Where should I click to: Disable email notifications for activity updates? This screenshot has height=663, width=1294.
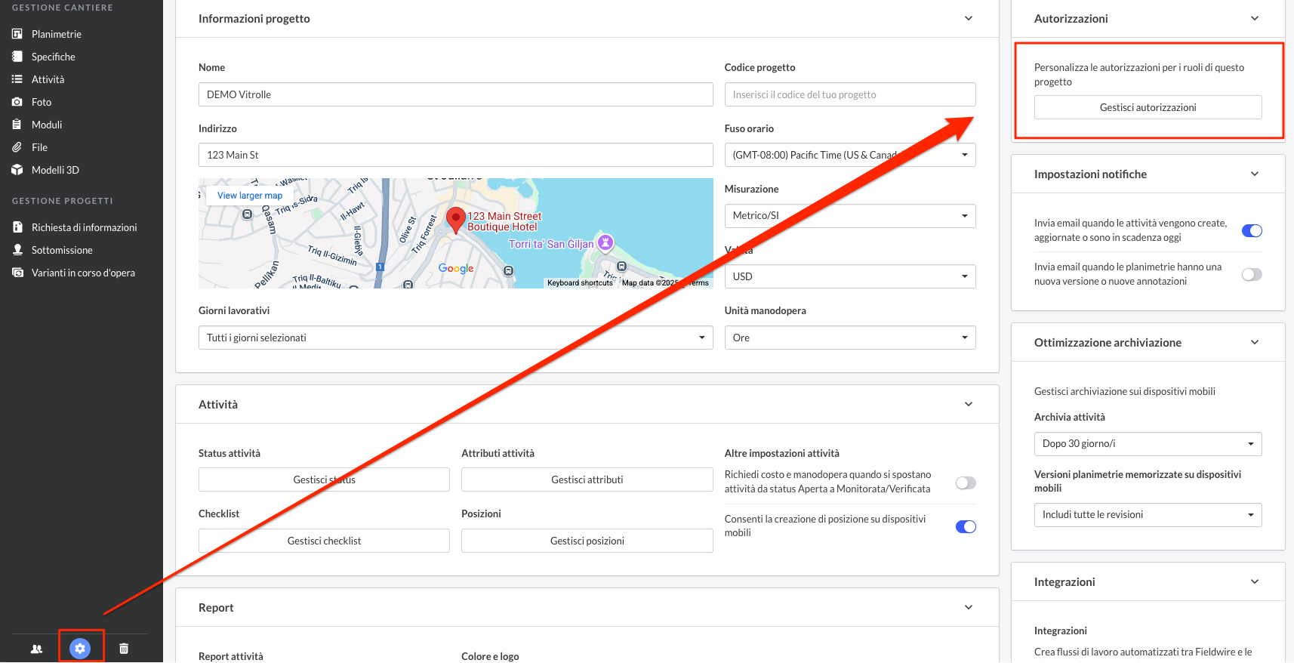tap(1251, 230)
